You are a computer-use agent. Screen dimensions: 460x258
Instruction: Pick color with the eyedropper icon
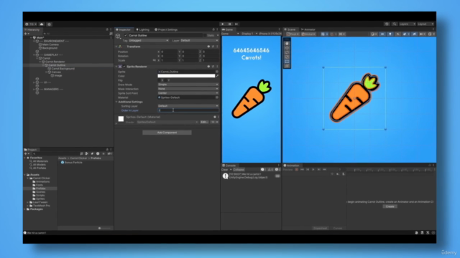click(x=217, y=76)
